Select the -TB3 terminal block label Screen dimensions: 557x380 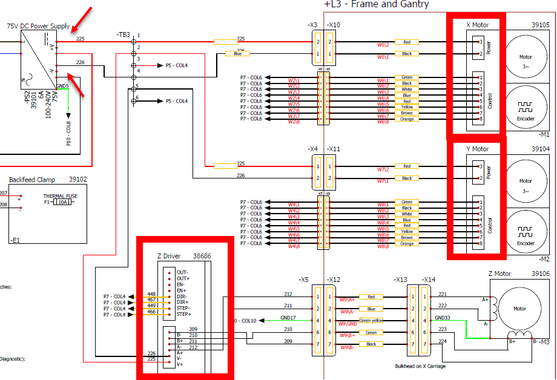click(x=123, y=35)
